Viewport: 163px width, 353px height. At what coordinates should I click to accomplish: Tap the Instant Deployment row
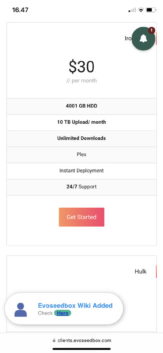pyautogui.click(x=82, y=171)
